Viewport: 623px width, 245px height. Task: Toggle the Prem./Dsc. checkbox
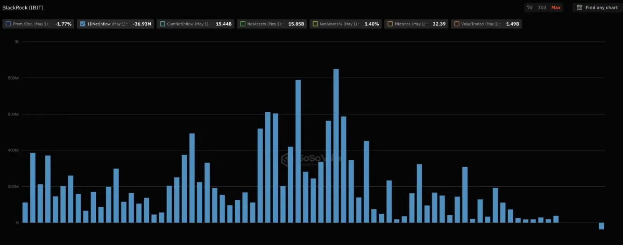(x=8, y=24)
